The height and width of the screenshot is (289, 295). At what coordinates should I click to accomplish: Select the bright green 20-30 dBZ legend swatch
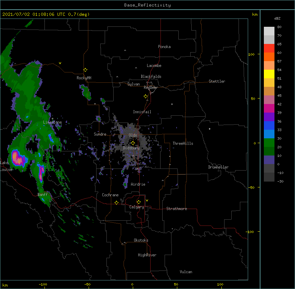tap(269, 143)
